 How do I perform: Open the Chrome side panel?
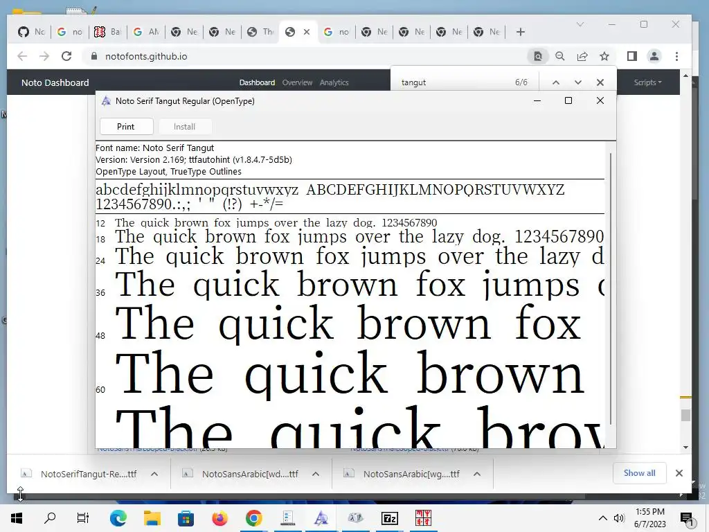(631, 56)
